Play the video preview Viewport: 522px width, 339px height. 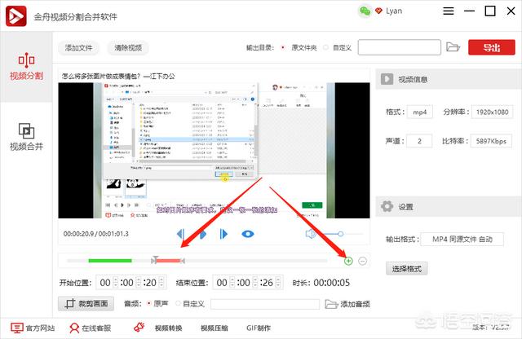coord(202,234)
